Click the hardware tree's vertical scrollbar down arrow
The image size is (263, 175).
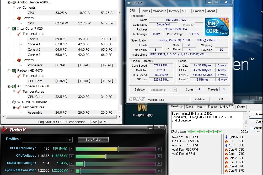(x=120, y=112)
